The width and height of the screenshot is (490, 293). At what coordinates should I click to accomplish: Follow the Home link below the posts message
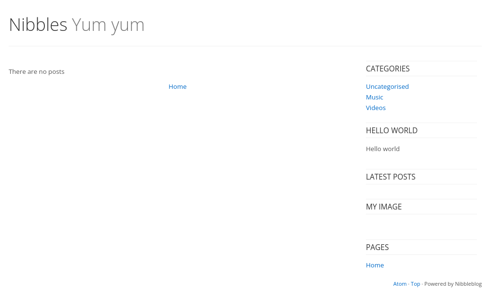pos(178,86)
